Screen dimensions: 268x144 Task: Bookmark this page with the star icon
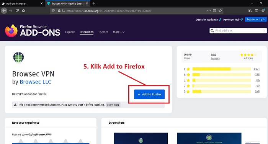220,11
